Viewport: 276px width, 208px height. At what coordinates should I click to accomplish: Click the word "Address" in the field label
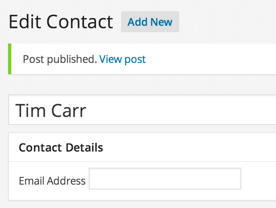(66, 181)
